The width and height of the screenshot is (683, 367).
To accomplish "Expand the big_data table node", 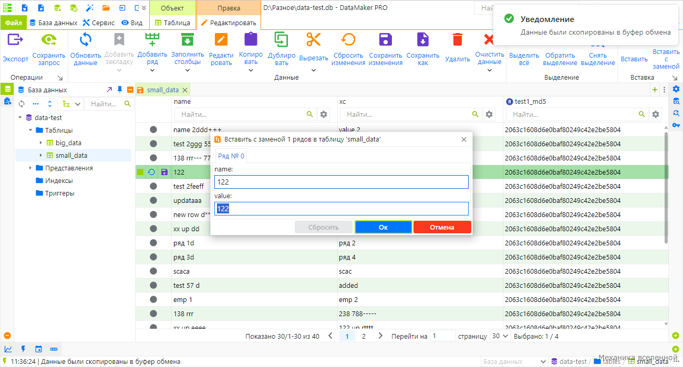I will tap(41, 143).
